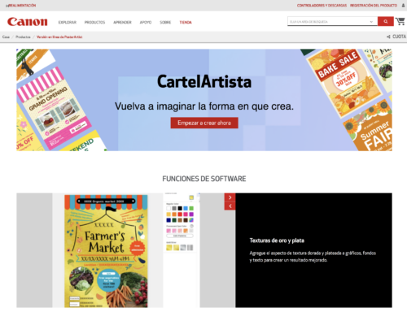Go back with the left arrow

coord(230,206)
